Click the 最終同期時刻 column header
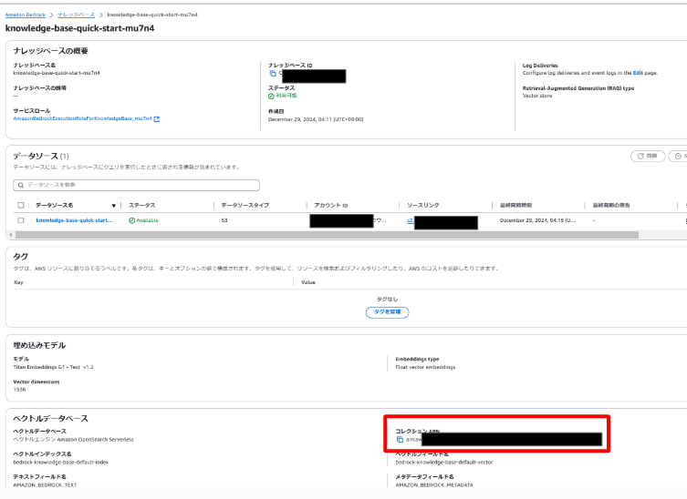Screen dimensions: 687x499 point(515,205)
